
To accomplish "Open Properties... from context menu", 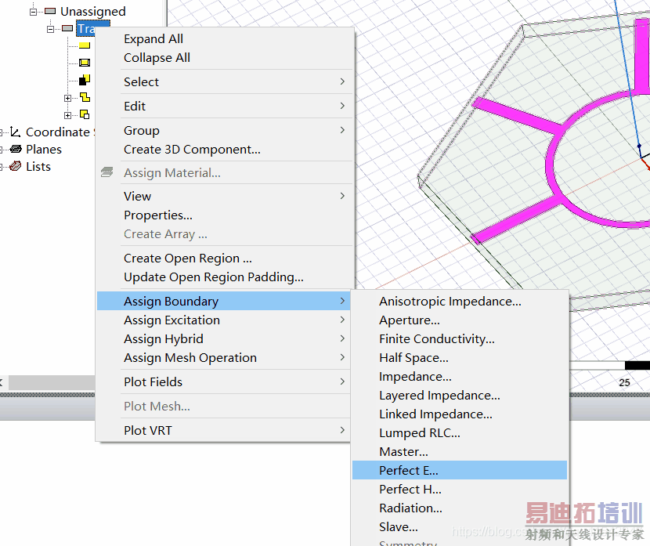I will [224, 215].
